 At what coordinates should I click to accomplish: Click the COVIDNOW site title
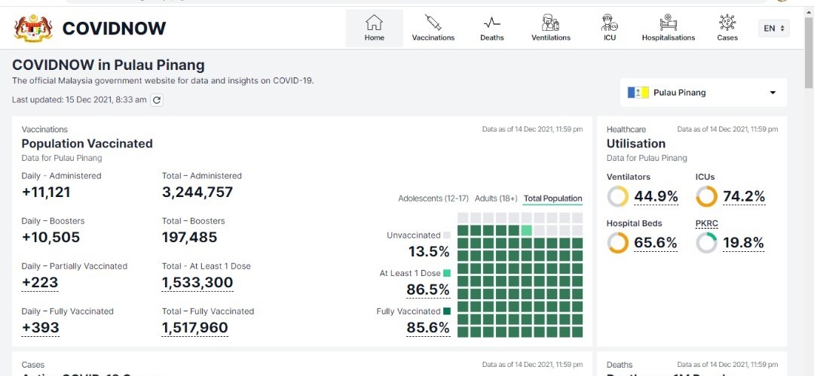tap(115, 28)
